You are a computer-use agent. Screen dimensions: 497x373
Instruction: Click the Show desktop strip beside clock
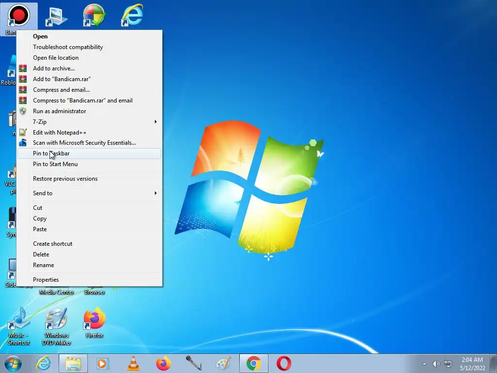(494, 363)
